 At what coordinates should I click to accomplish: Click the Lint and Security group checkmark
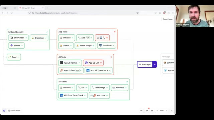point(47,32)
